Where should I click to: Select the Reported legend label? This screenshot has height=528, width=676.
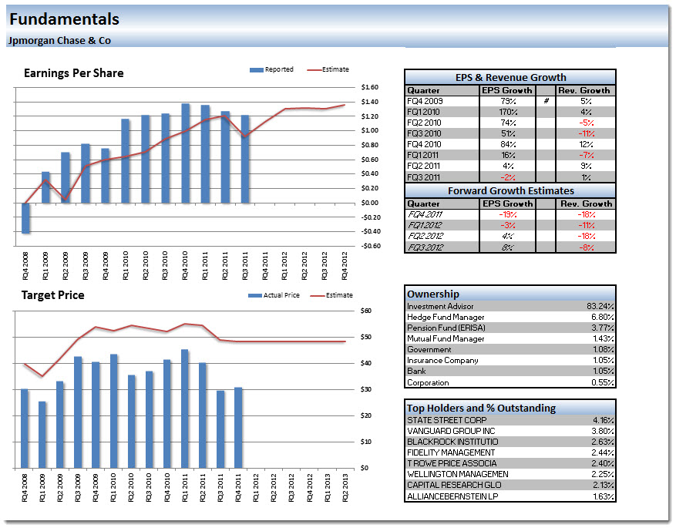279,69
